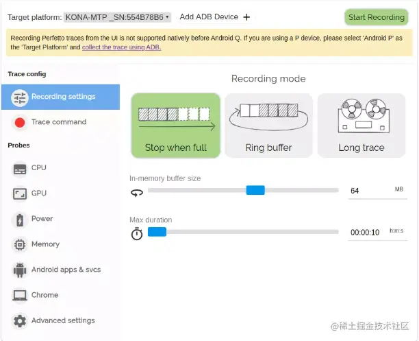
Task: Open the Advanced settings gear icon
Action: (20, 320)
